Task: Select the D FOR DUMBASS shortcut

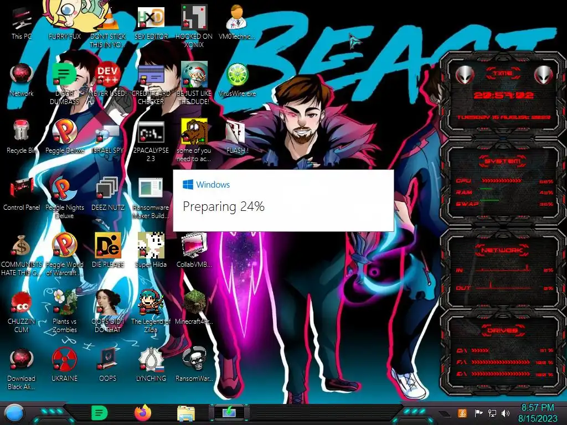Action: point(64,83)
